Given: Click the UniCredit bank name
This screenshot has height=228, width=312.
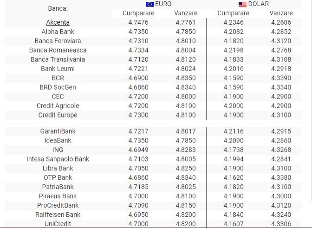Looking at the screenshot, I should click(x=58, y=224).
